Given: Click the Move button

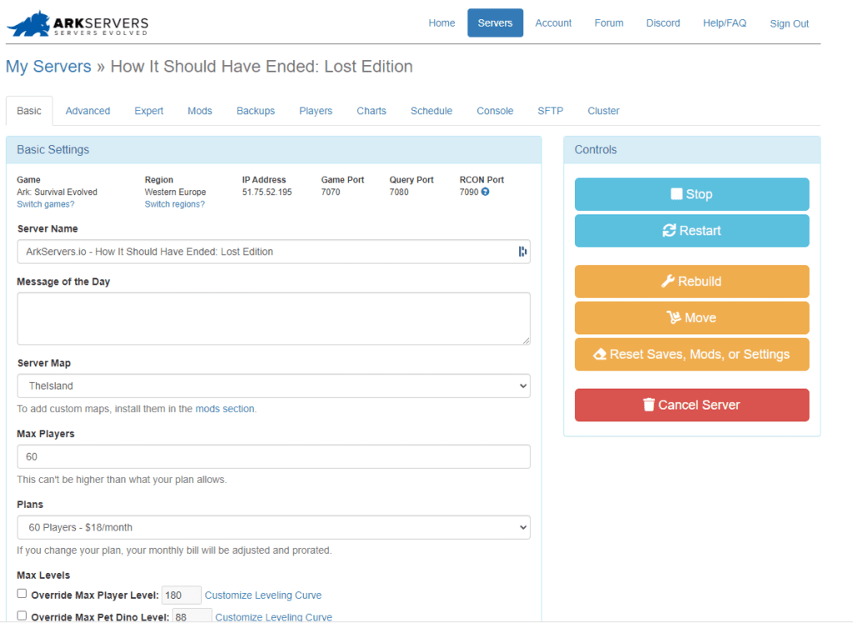Looking at the screenshot, I should coord(691,317).
